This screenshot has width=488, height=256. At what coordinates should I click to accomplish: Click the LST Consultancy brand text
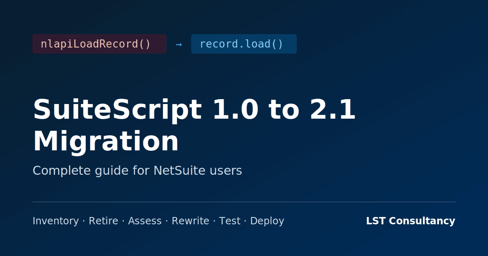(x=411, y=221)
